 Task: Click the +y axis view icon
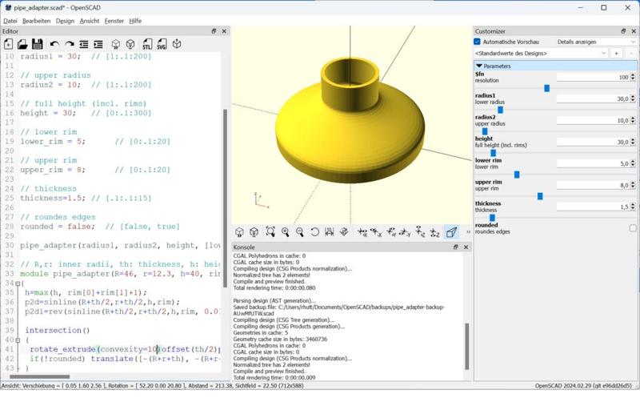point(391,232)
